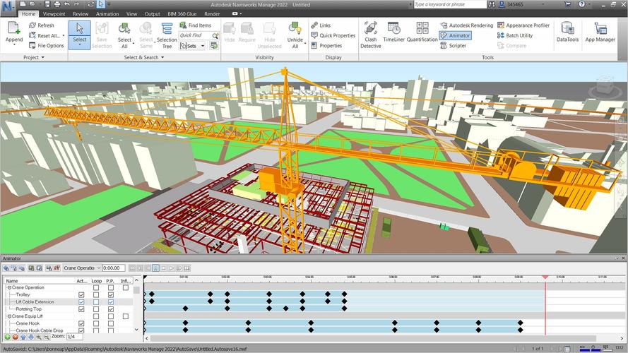Open the Selection Tree panel
The image size is (628, 353).
click(x=167, y=32)
